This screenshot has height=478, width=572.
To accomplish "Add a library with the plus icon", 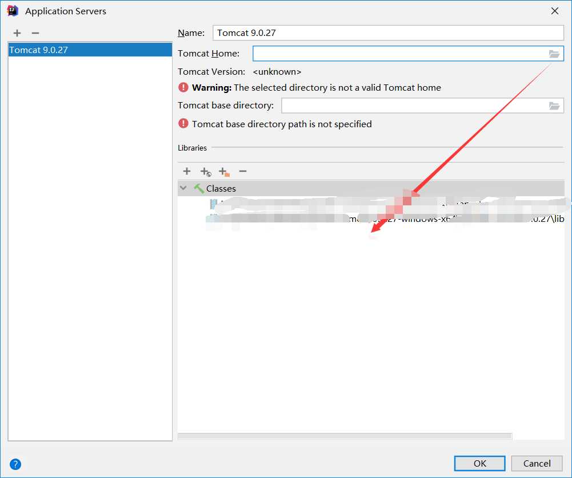I will [187, 171].
